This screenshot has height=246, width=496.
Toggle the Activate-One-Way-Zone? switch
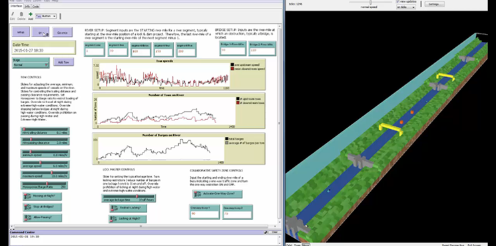point(218,194)
